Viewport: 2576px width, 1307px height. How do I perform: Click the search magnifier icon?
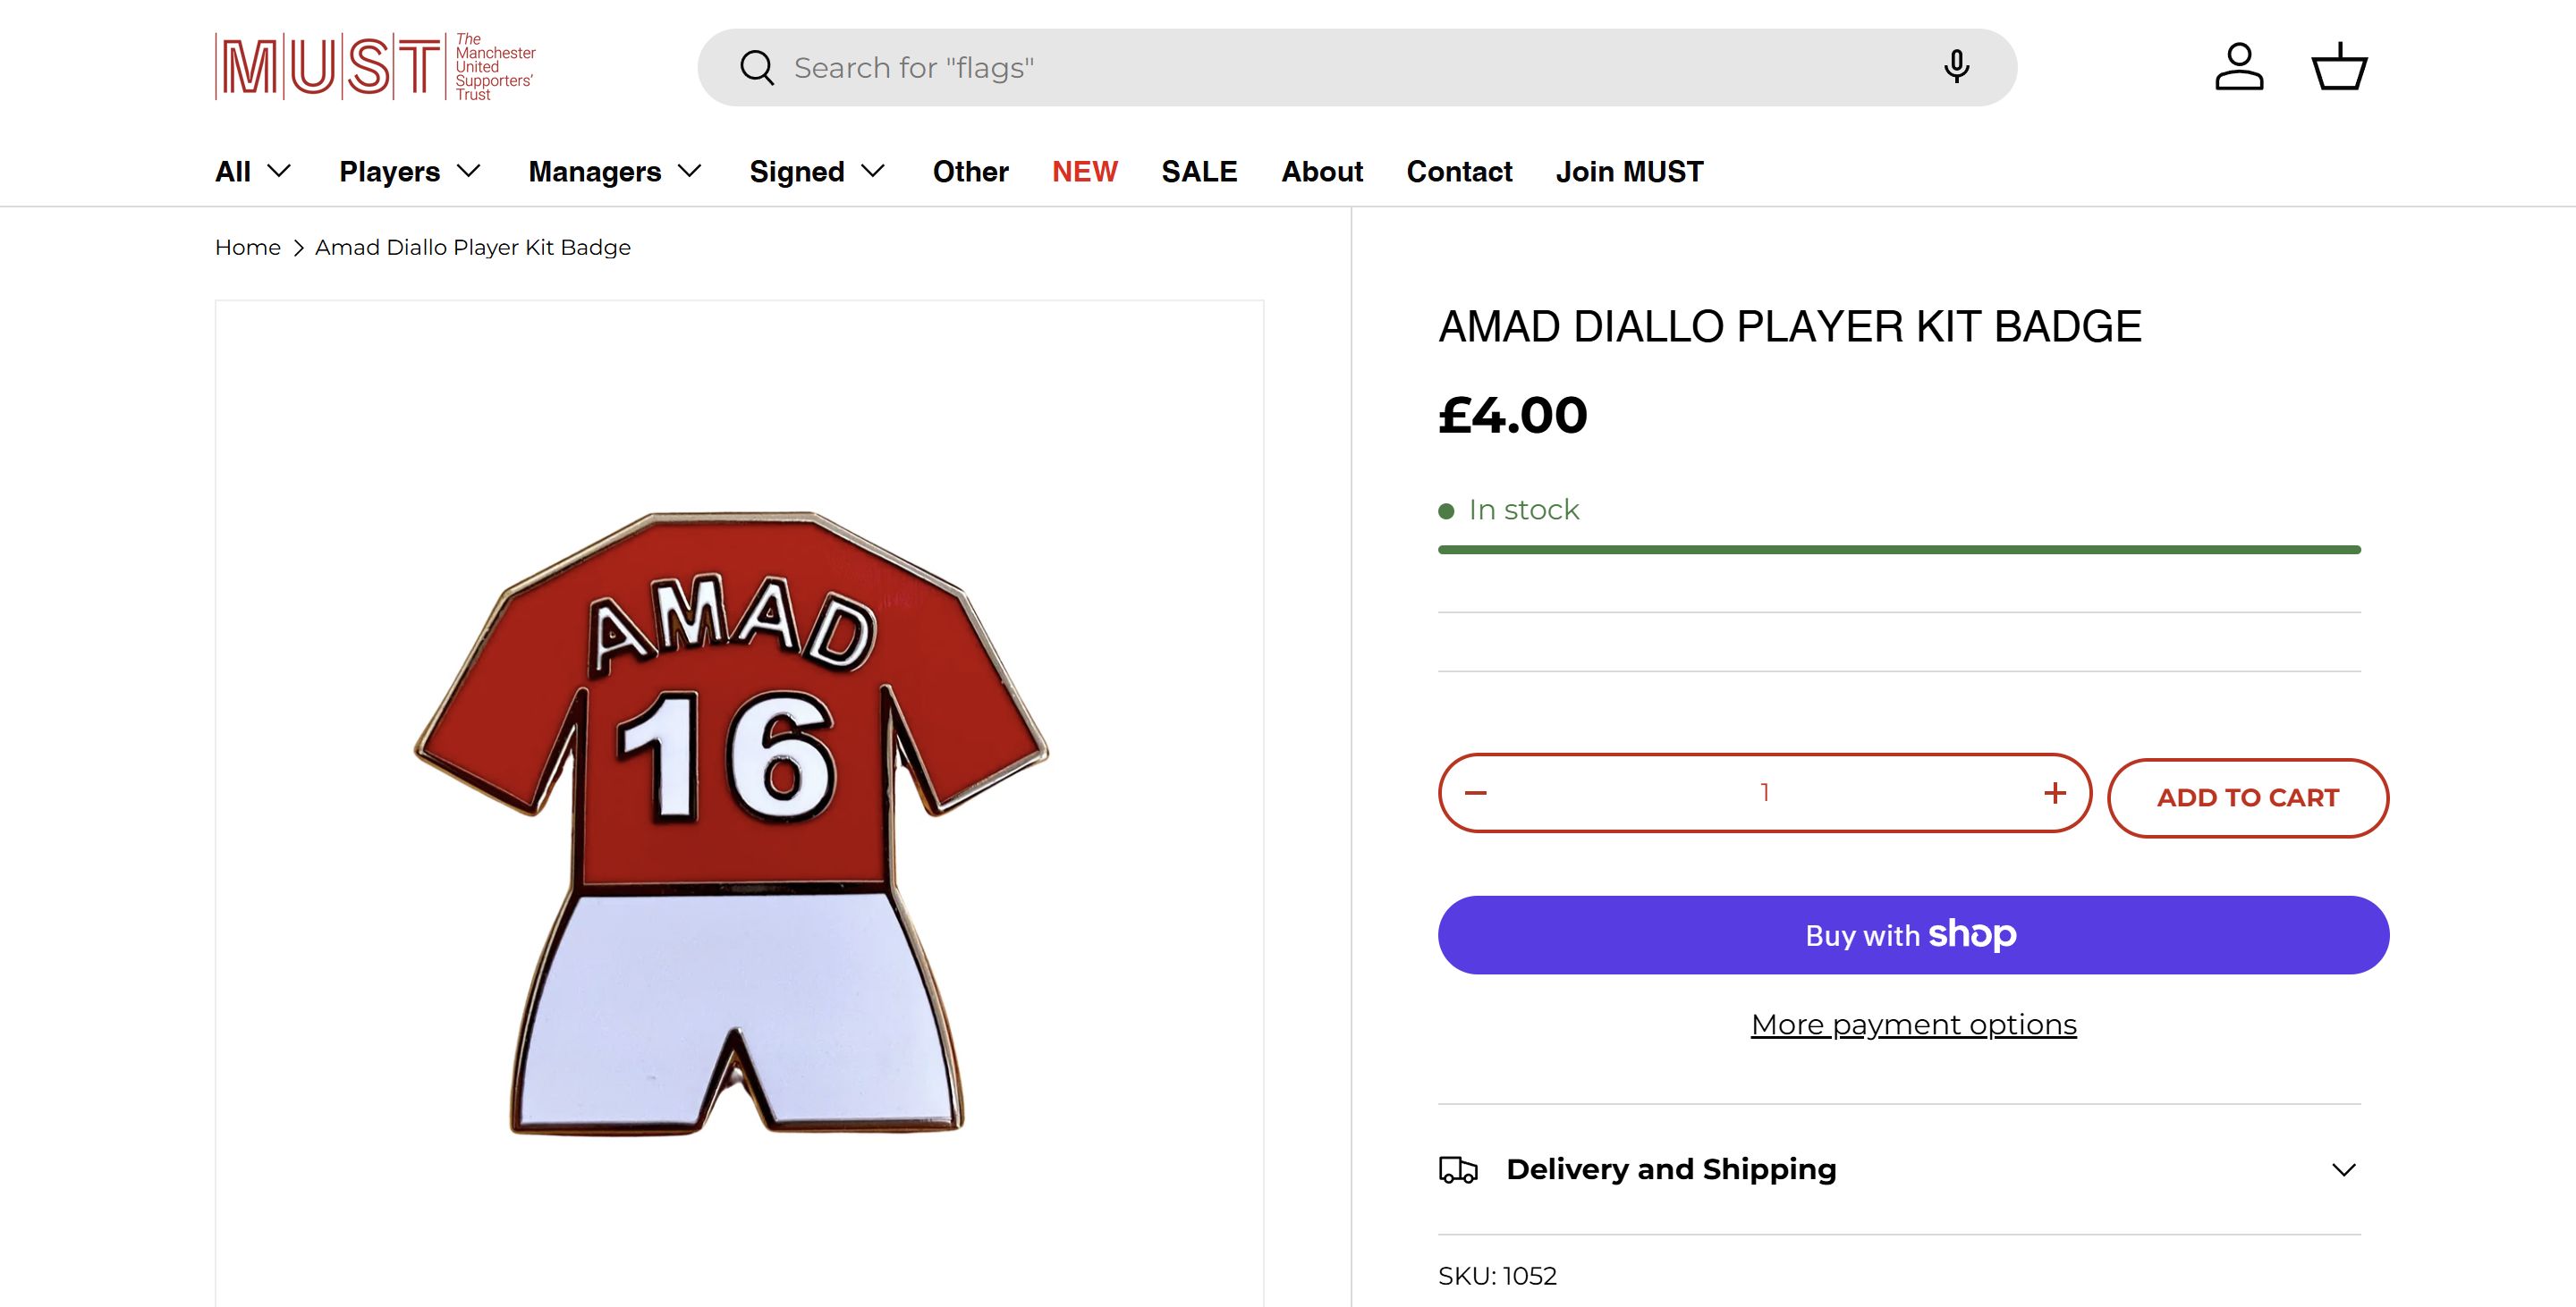756,68
